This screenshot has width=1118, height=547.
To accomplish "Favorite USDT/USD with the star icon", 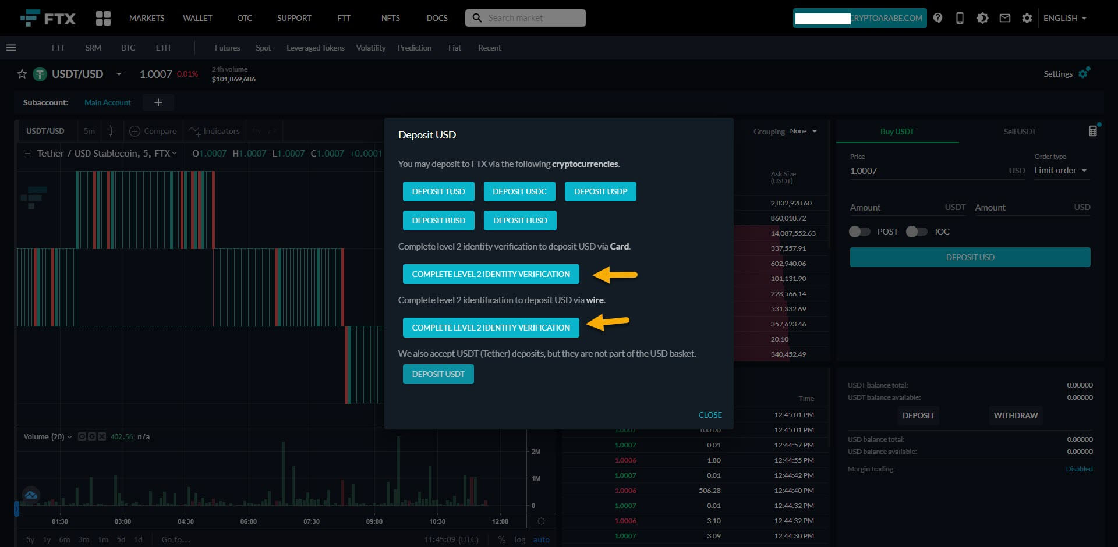I will coord(22,74).
